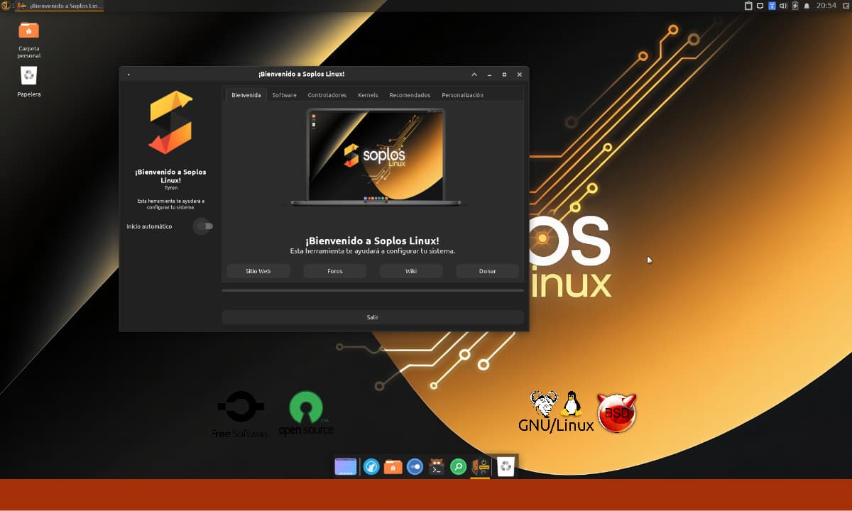This screenshot has height=511, width=852.
Task: Open the home folder in the dock
Action: pyautogui.click(x=393, y=466)
